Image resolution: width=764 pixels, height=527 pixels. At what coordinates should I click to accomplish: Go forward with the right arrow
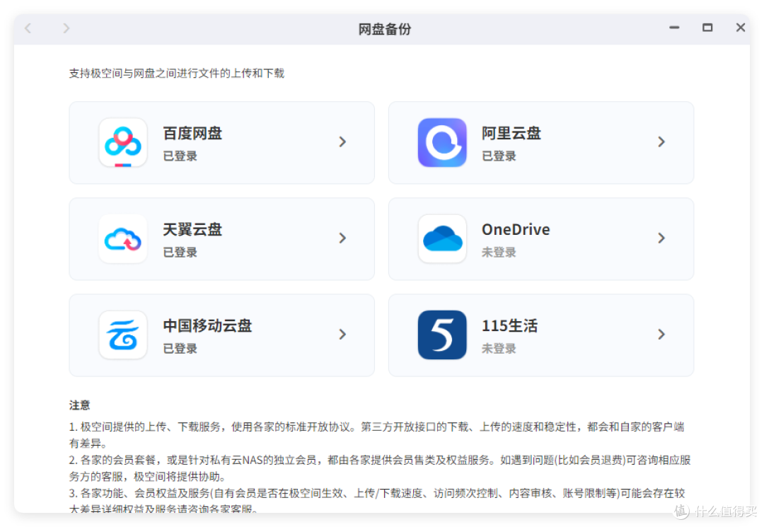pos(66,28)
